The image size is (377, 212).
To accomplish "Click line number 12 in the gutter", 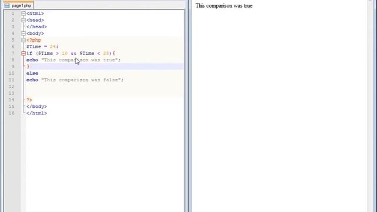I will pyautogui.click(x=12, y=87).
